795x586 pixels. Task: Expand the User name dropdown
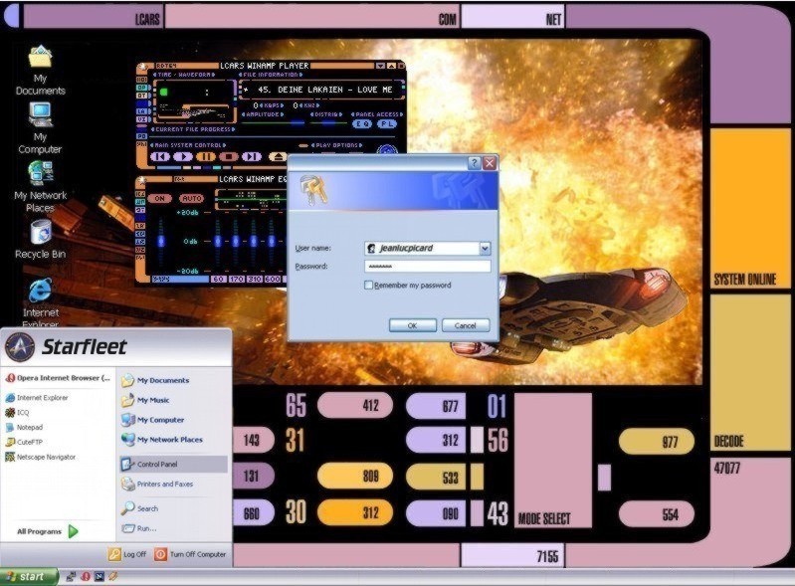click(485, 248)
